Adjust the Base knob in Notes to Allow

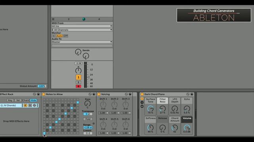click(x=87, y=103)
